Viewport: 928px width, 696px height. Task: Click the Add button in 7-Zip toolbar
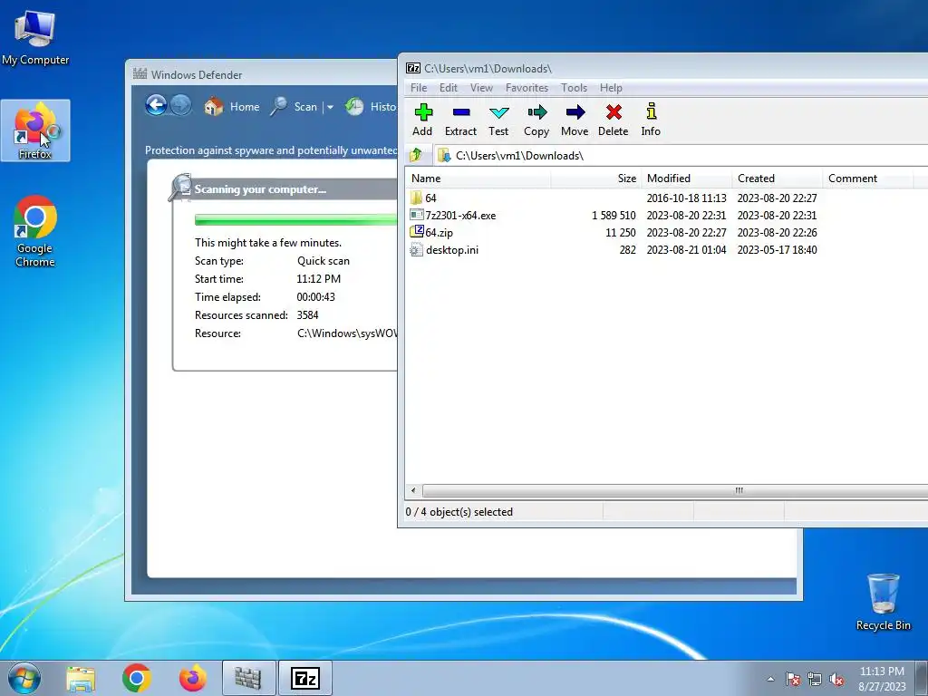tap(422, 121)
